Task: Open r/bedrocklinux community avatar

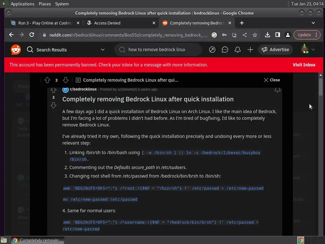Action: coord(65,89)
